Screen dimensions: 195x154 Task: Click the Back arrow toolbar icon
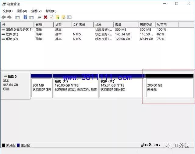pos(3,17)
